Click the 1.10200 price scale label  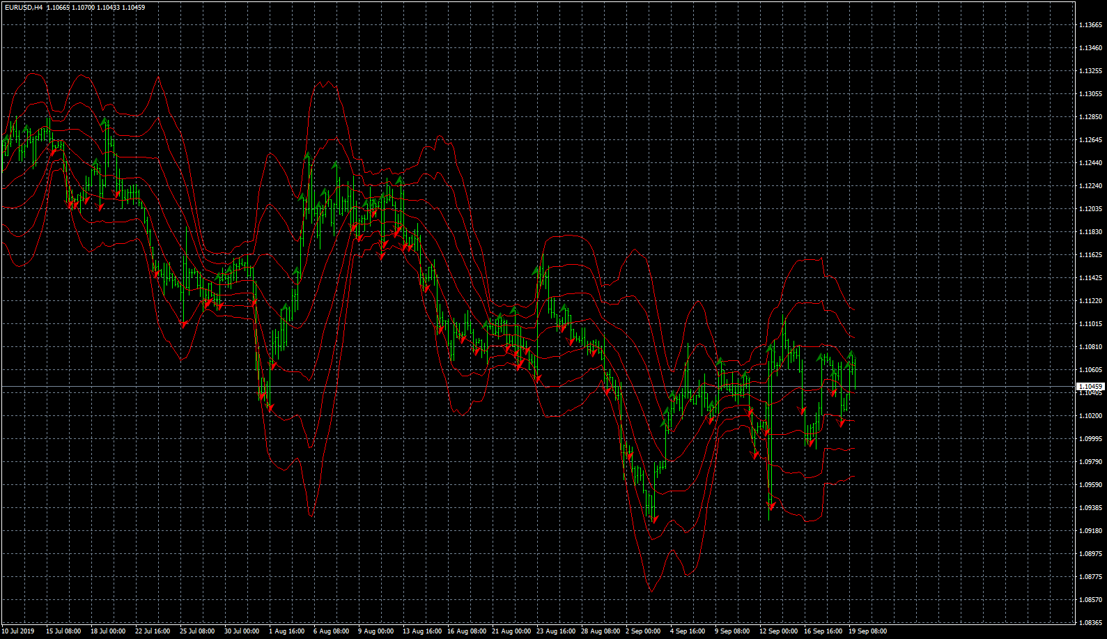click(1090, 416)
